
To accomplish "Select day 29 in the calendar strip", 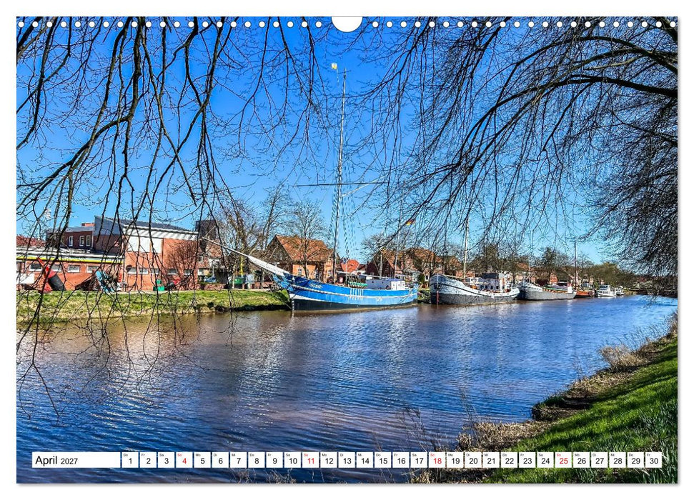I will (x=636, y=460).
